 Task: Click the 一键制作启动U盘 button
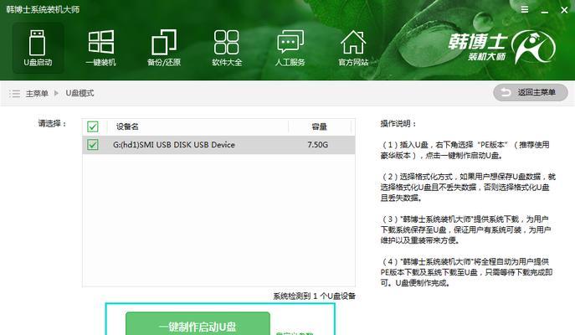click(198, 323)
